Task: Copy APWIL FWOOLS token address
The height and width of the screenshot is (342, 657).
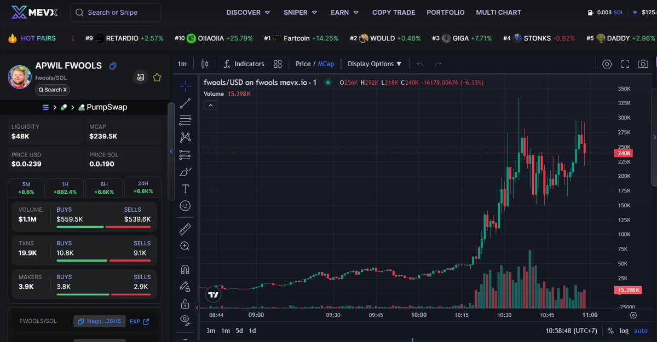Action: click(113, 66)
